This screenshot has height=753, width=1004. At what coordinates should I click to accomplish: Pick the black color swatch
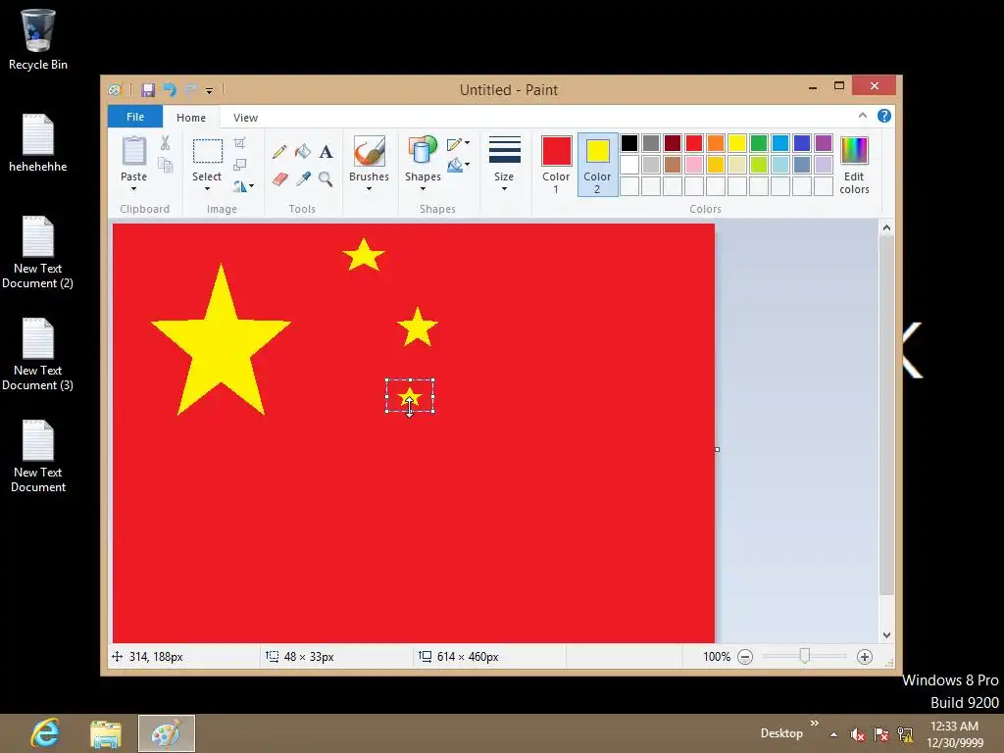tap(629, 143)
